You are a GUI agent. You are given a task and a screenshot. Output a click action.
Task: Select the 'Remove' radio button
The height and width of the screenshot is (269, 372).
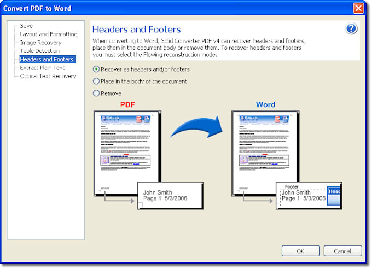(97, 93)
